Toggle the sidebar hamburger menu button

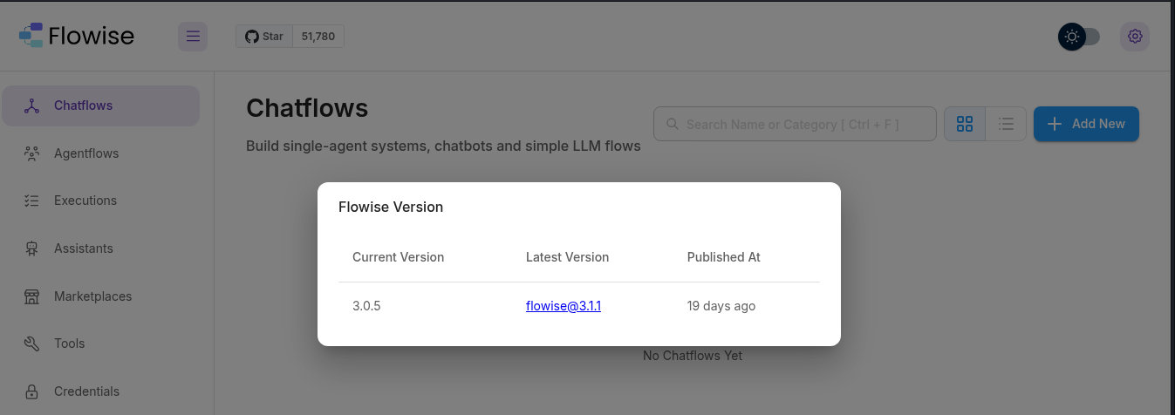click(193, 37)
